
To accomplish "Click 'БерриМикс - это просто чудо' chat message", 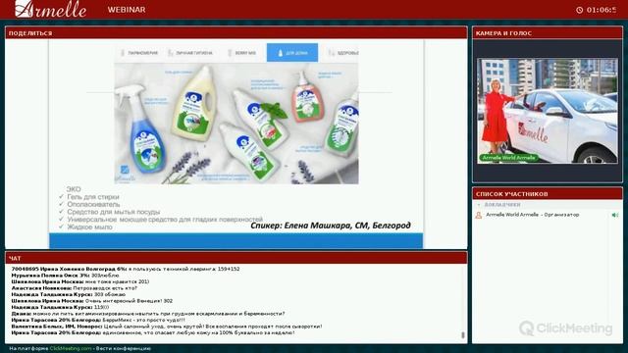I will [x=98, y=321].
